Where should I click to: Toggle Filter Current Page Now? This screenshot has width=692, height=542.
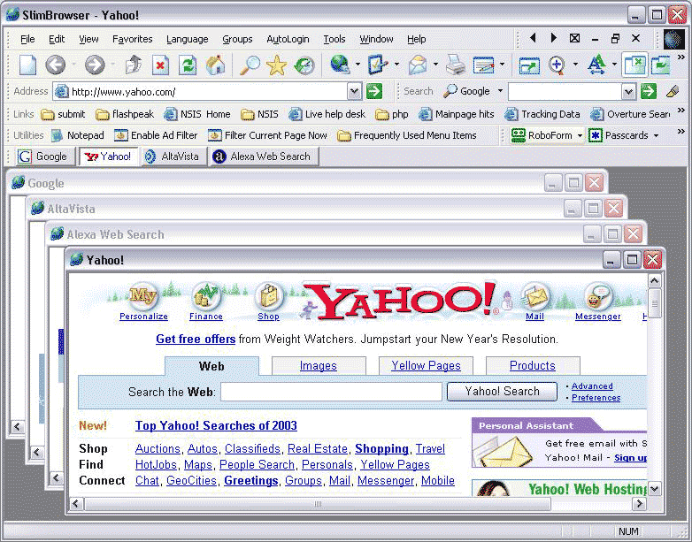[267, 135]
